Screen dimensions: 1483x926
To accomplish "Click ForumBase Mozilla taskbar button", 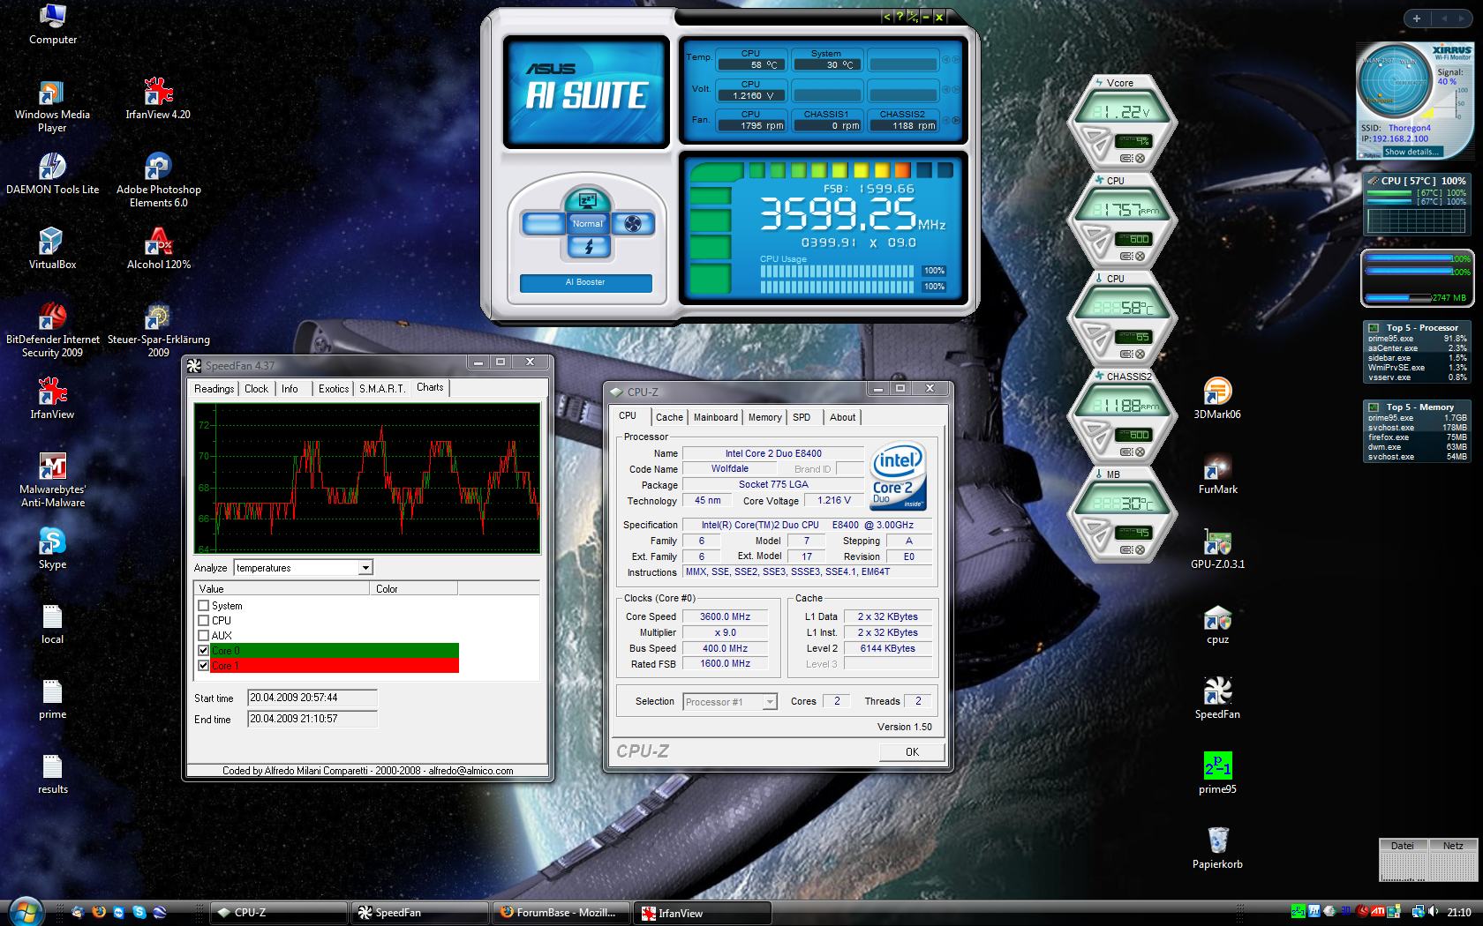I will pos(562,913).
